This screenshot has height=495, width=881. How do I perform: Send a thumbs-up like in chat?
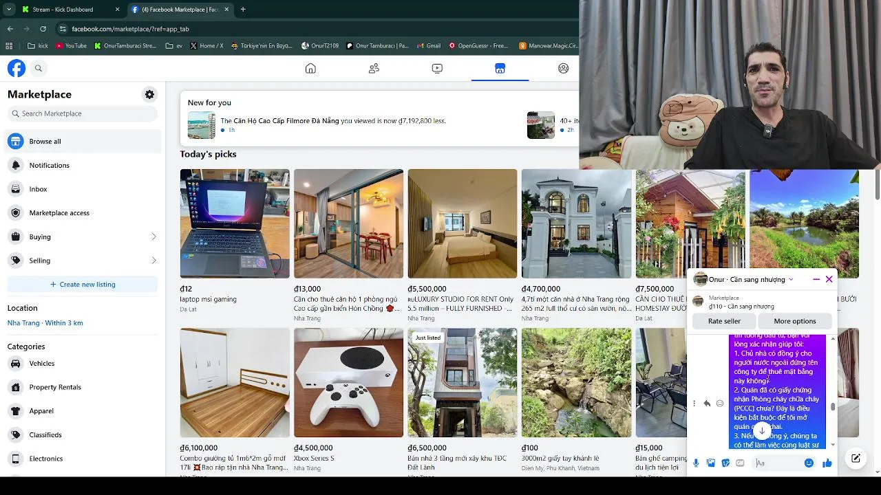tap(827, 463)
